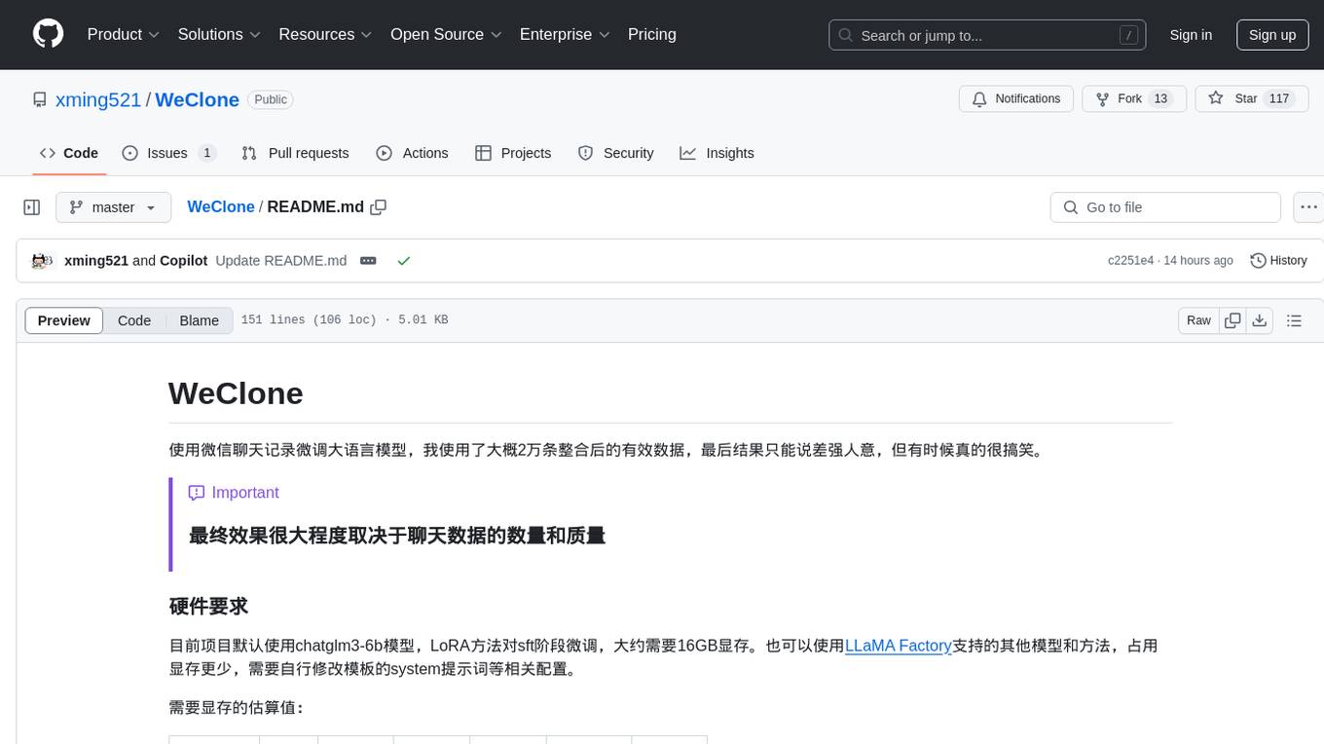Image resolution: width=1324 pixels, height=744 pixels.
Task: Select the Preview view
Action: [x=64, y=320]
